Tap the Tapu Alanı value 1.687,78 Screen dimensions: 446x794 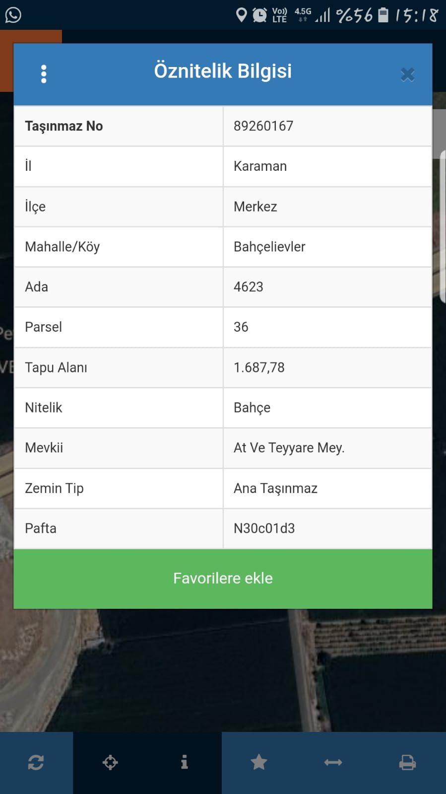pos(259,367)
